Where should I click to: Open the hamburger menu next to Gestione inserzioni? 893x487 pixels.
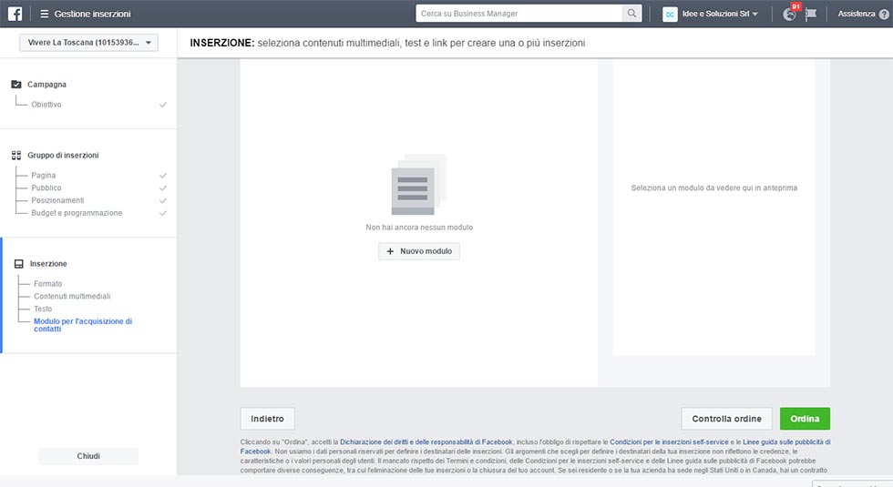pos(45,14)
